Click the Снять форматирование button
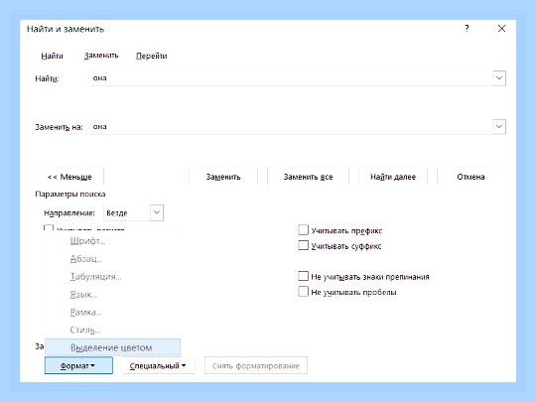This screenshot has width=536, height=402. click(x=256, y=365)
